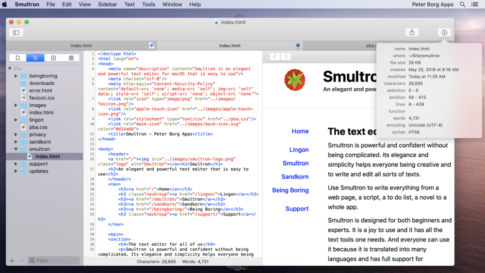Select the preview sidebar view icon
This screenshot has height=273, width=485.
click(53, 58)
